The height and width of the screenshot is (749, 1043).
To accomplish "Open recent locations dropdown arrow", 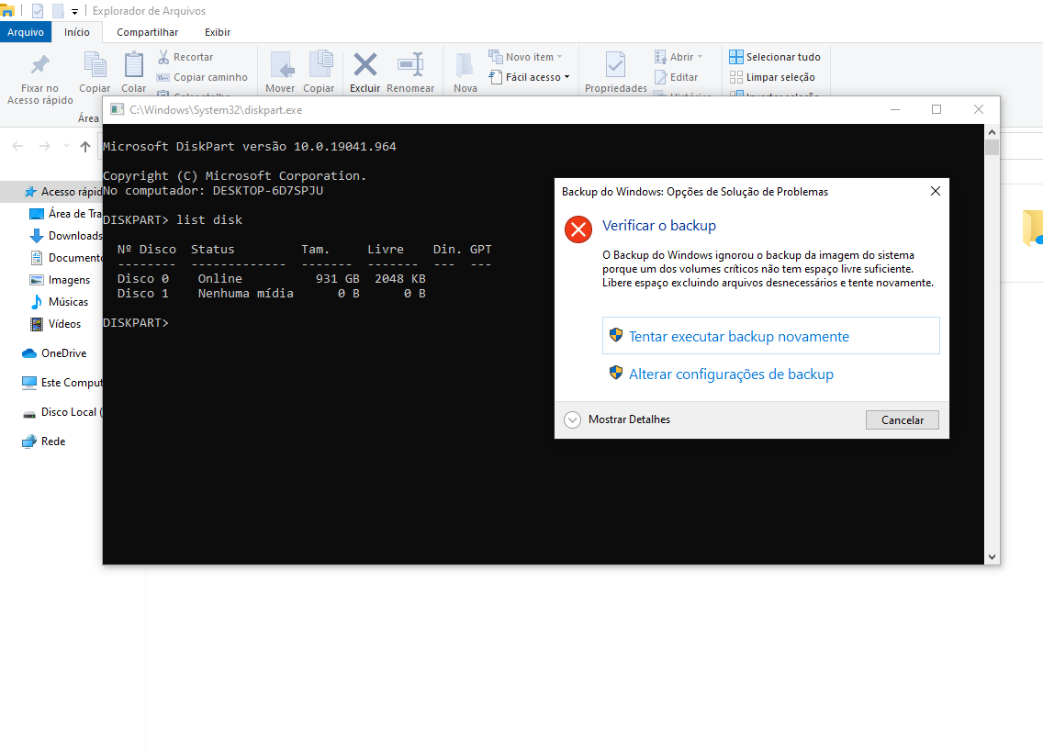I will [66, 146].
